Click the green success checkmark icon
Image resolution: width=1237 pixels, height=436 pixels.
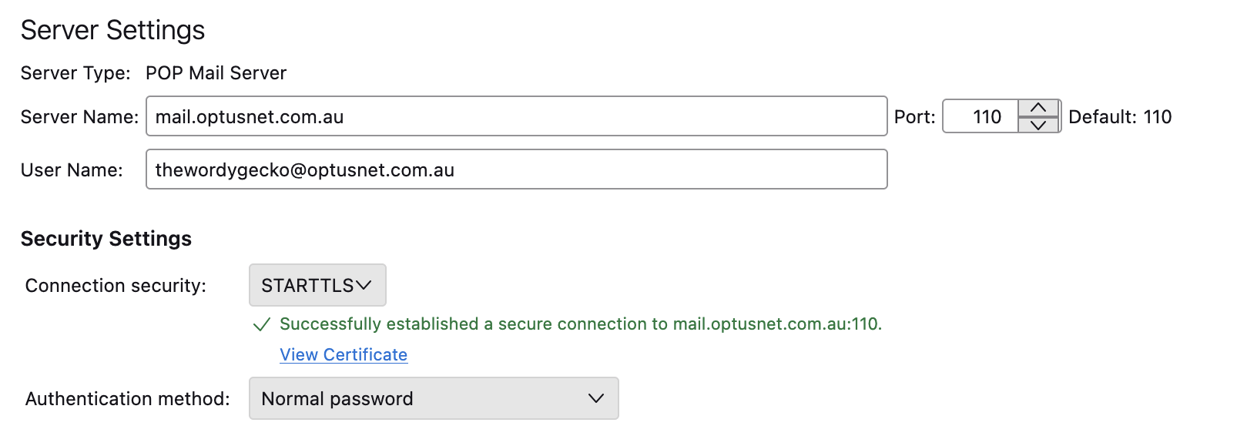[x=262, y=324]
